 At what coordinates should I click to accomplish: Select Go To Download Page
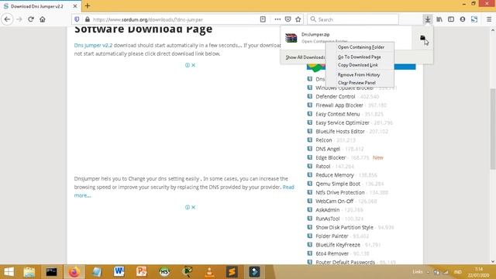click(360, 57)
